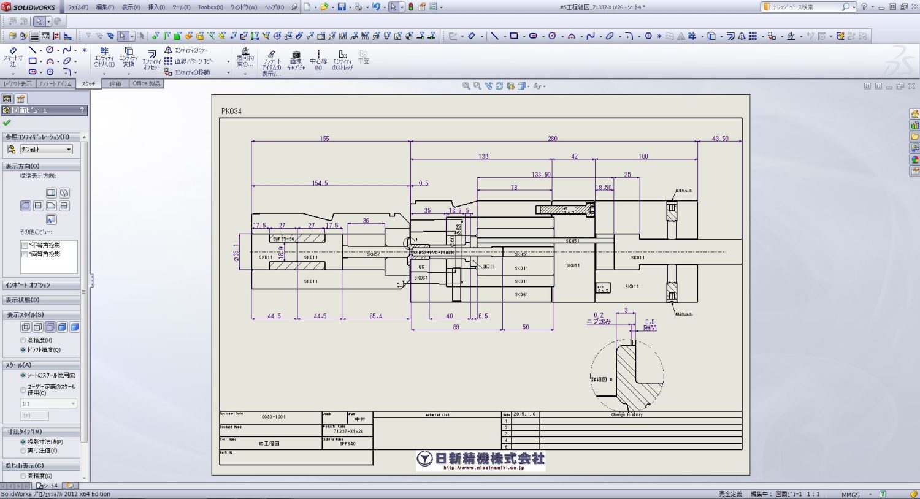920x499 pixels.
Task: Click the MMGS unit system in status bar
Action: (850, 495)
